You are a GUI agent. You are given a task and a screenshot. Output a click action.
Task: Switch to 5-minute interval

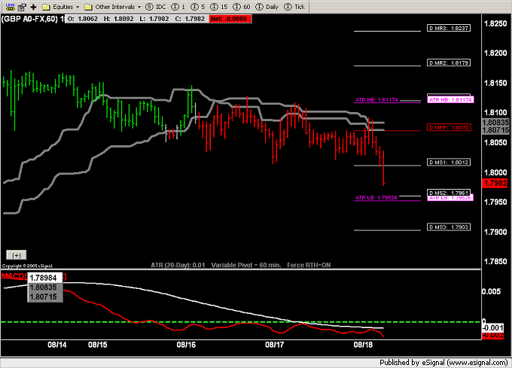[198, 7]
